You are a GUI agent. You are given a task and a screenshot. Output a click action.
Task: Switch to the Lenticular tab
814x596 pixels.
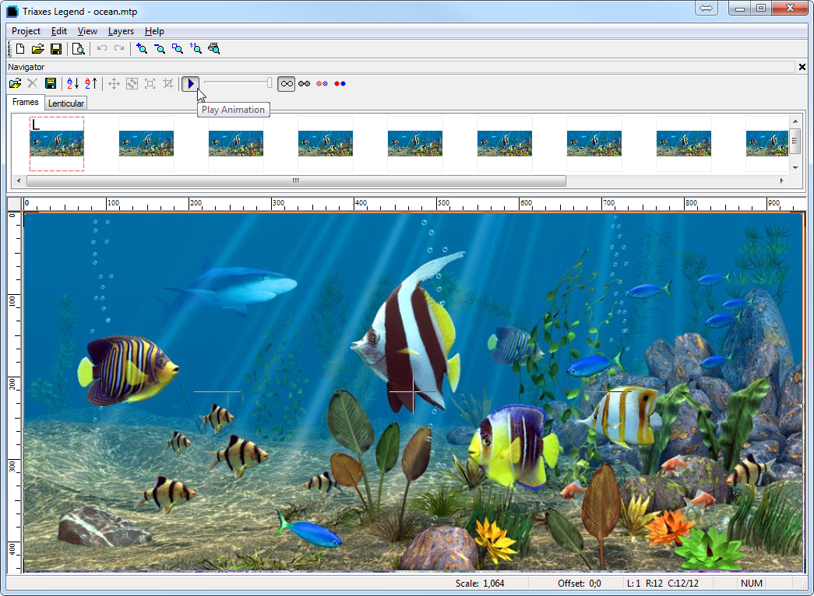(66, 103)
